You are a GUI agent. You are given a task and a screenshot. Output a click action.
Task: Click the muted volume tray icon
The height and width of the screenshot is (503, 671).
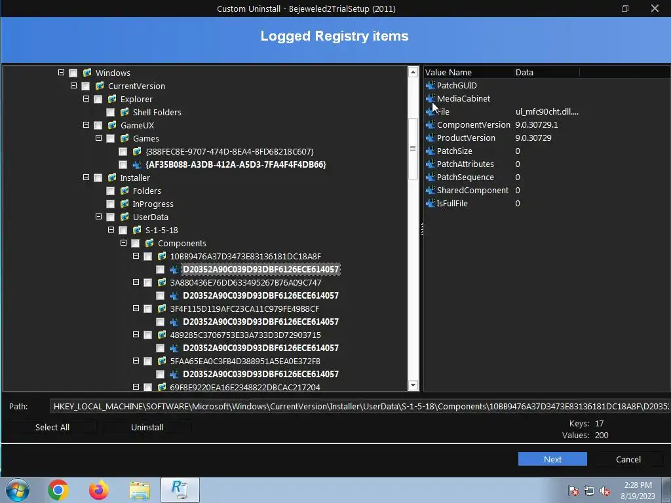point(605,491)
